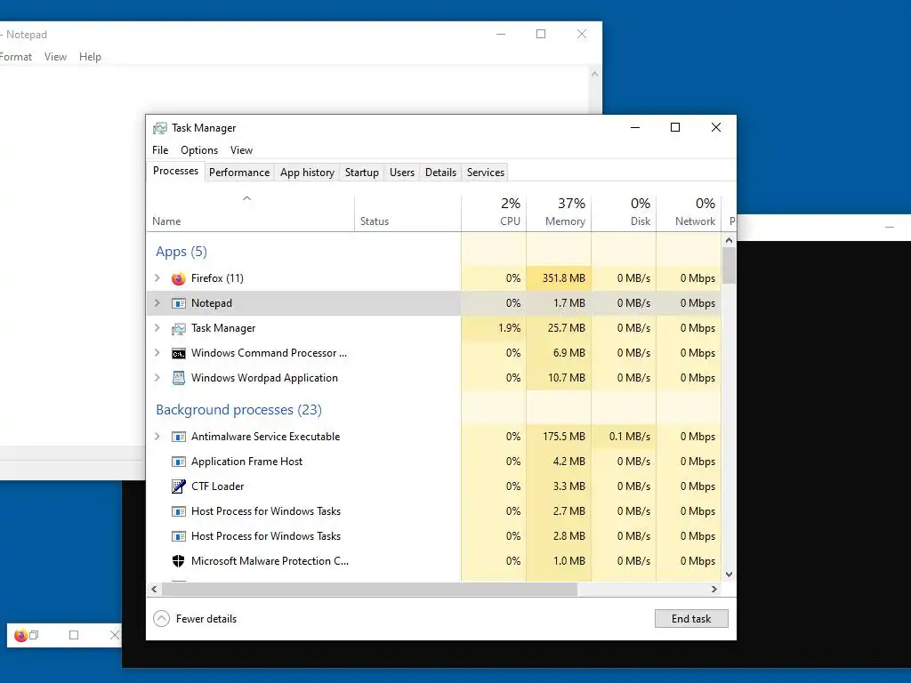
Task: Switch to the Services tab
Action: tap(486, 173)
